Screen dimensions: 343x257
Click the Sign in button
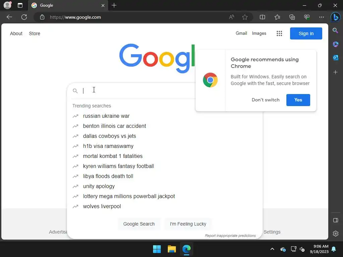coord(306,33)
